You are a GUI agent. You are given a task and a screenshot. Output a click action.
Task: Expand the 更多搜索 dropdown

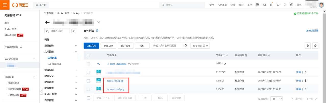200,46
